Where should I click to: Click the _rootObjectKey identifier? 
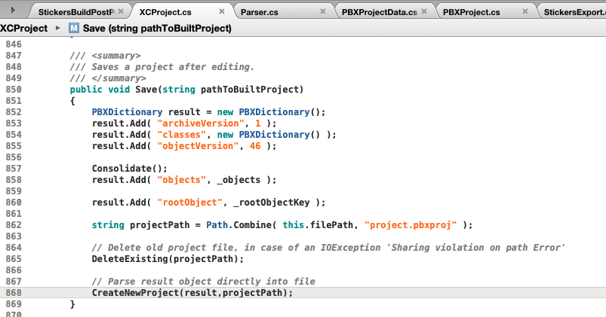[272, 203]
